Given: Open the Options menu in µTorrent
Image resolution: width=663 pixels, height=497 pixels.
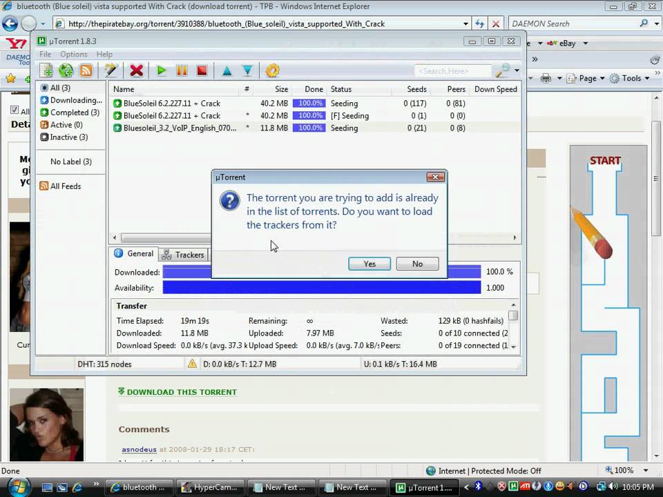Looking at the screenshot, I should [73, 54].
